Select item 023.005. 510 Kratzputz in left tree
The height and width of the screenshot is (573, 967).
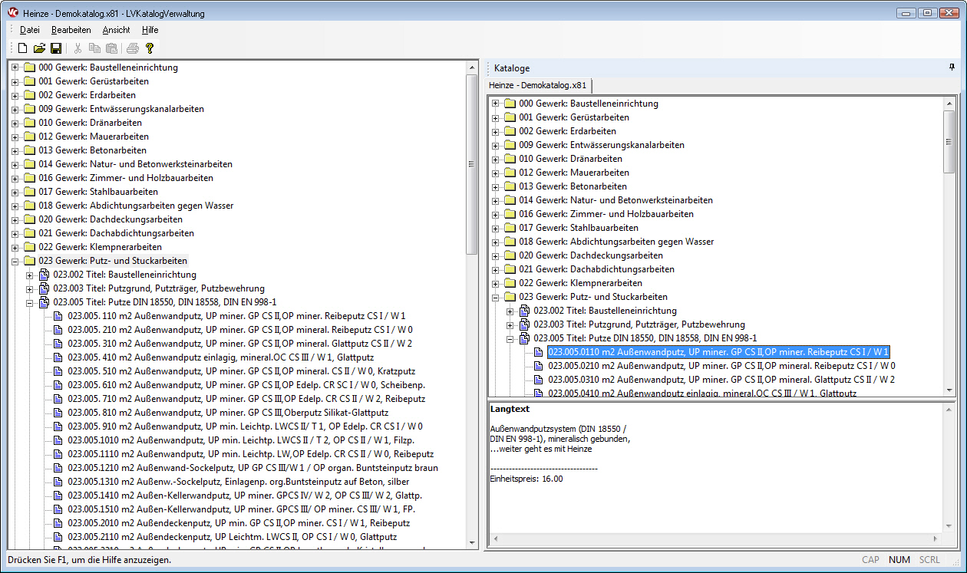pyautogui.click(x=240, y=371)
